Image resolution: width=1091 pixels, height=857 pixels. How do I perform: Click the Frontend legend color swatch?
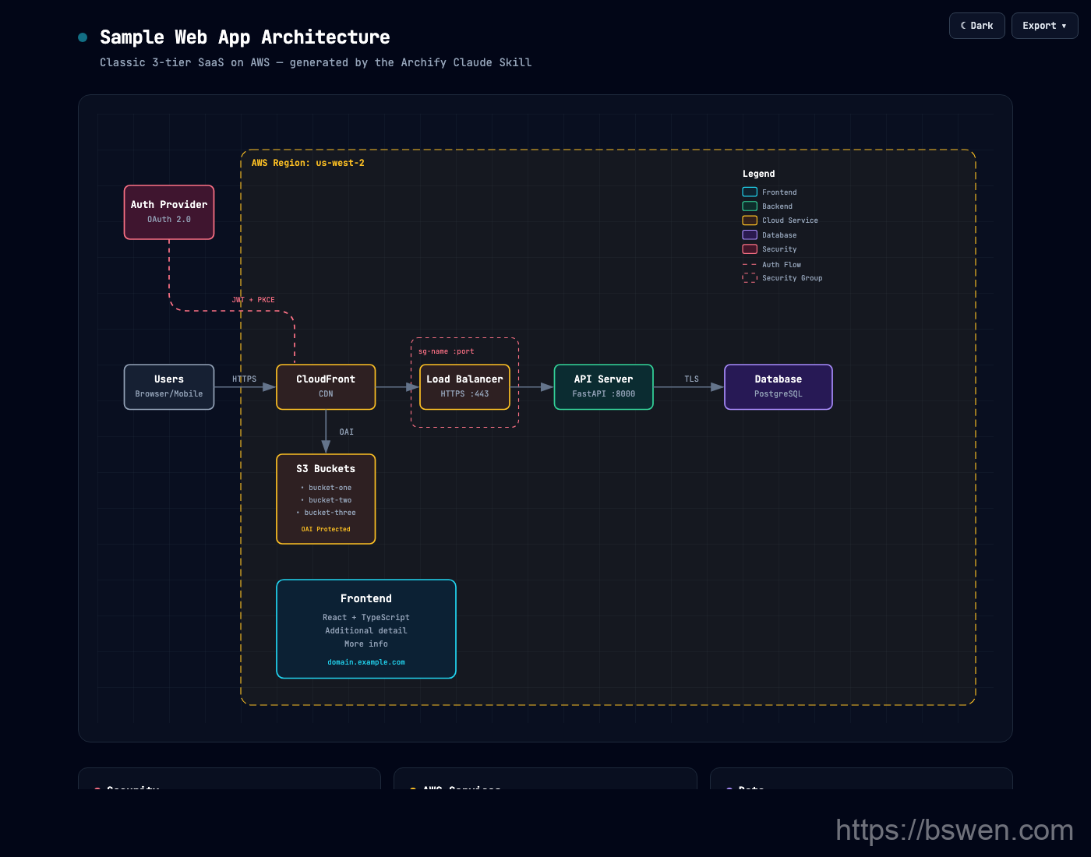[750, 192]
